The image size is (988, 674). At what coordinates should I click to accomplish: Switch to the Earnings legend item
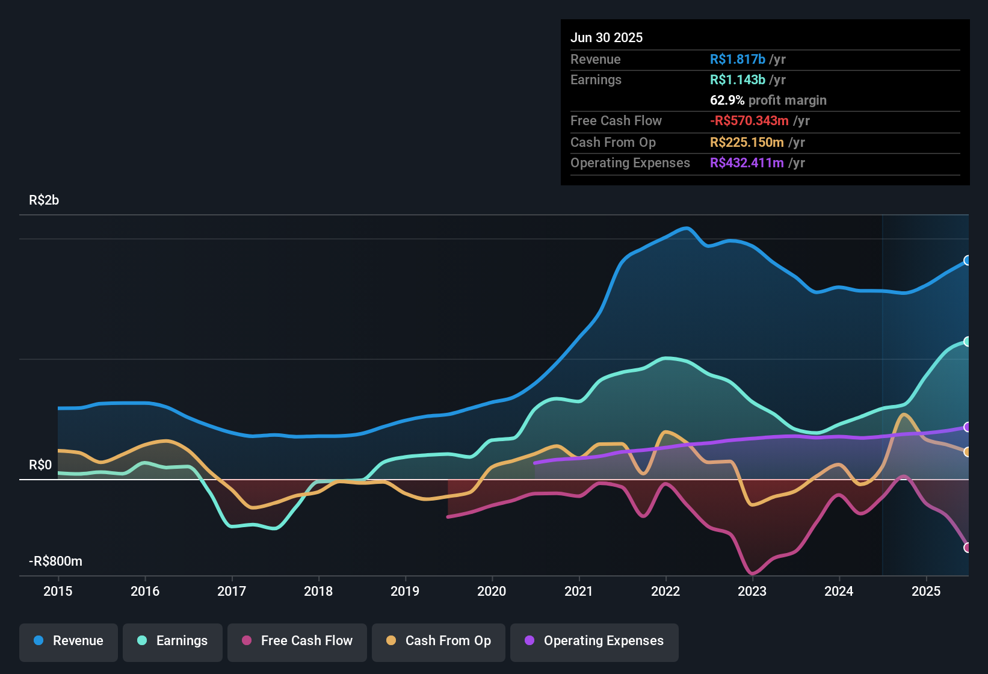tap(173, 641)
